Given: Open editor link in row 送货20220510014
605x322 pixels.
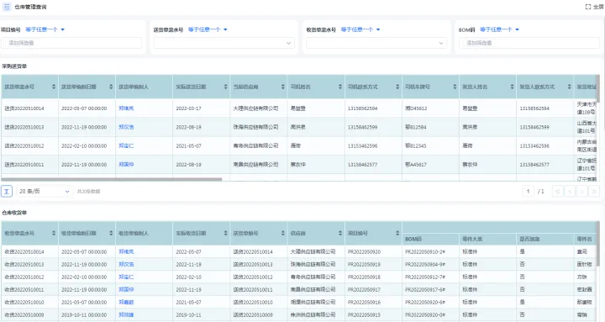Looking at the screenshot, I should click(126, 108).
